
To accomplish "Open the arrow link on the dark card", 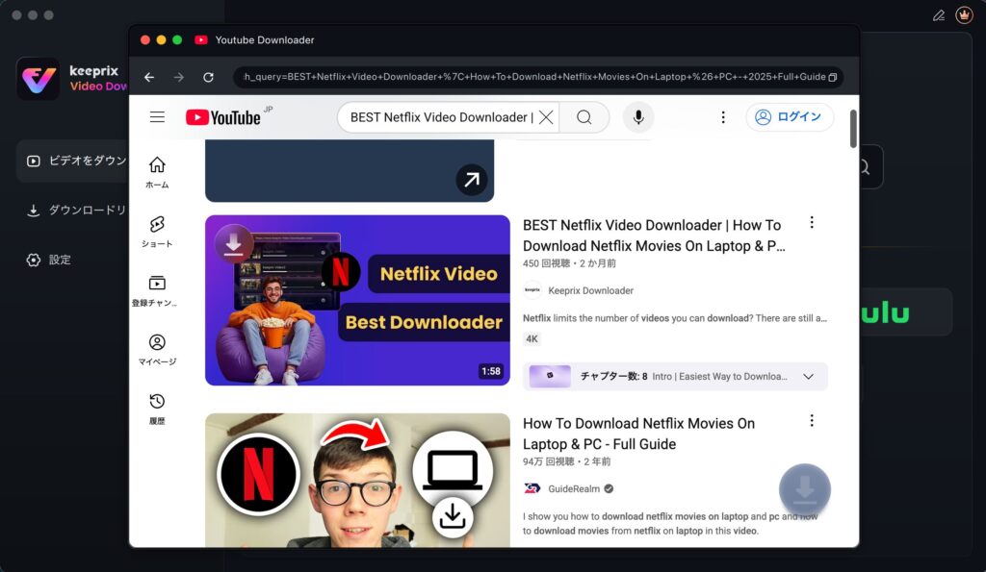I will point(472,180).
